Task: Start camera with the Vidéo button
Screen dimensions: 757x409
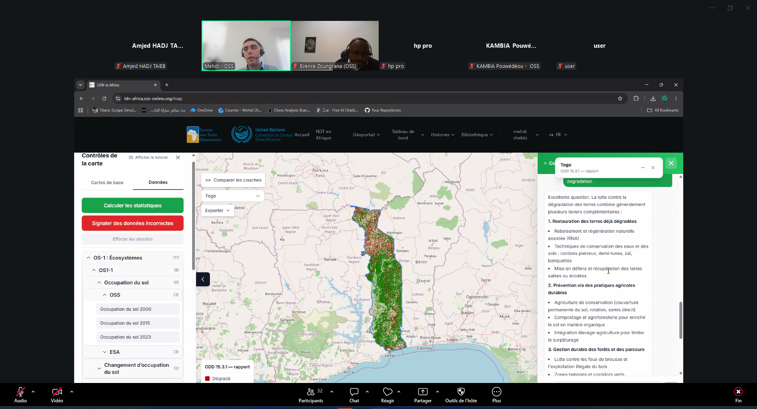Action: coord(57,392)
